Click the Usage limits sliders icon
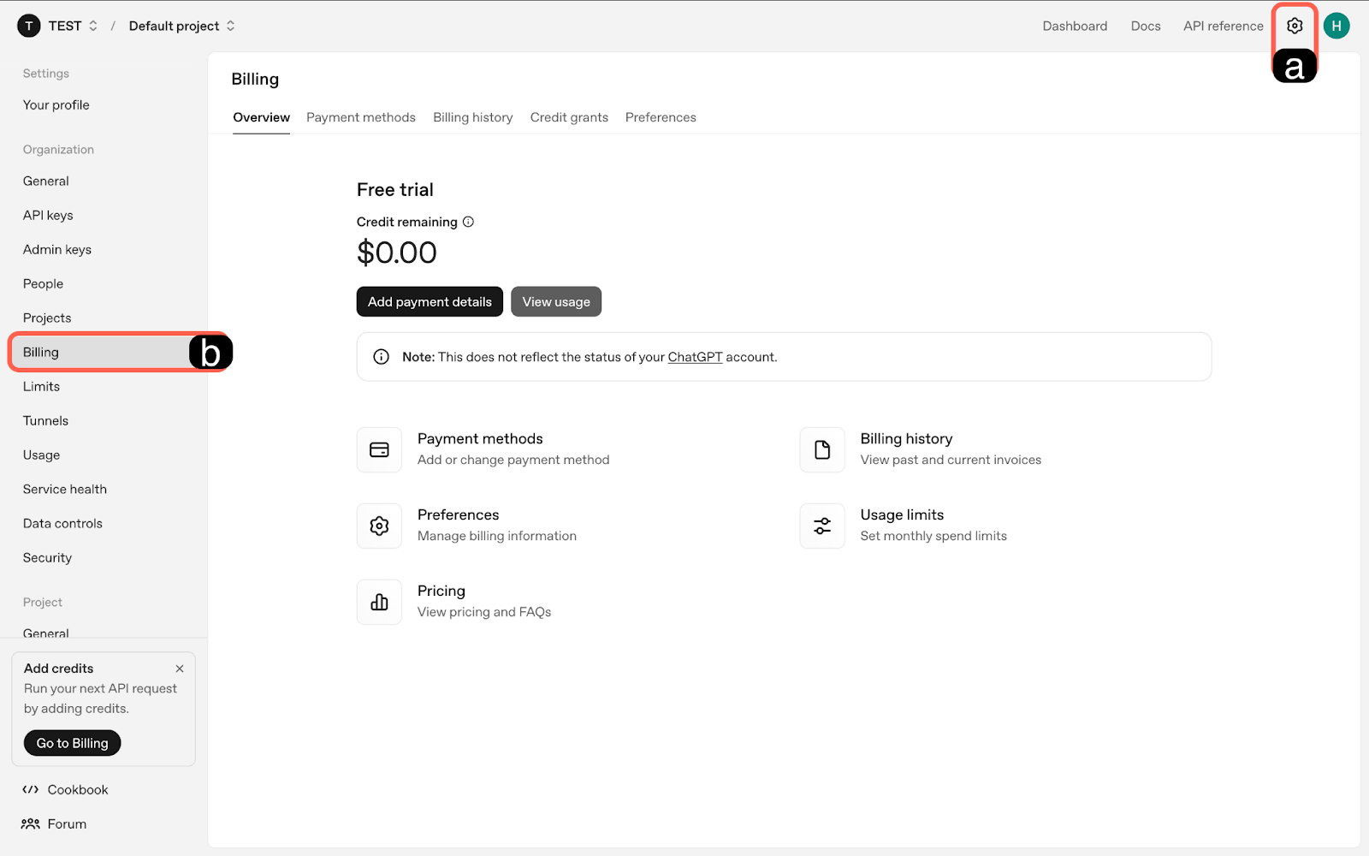The height and width of the screenshot is (856, 1369). pos(821,526)
